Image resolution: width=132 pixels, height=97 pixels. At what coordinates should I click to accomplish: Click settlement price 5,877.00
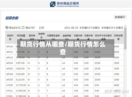coord(20,63)
